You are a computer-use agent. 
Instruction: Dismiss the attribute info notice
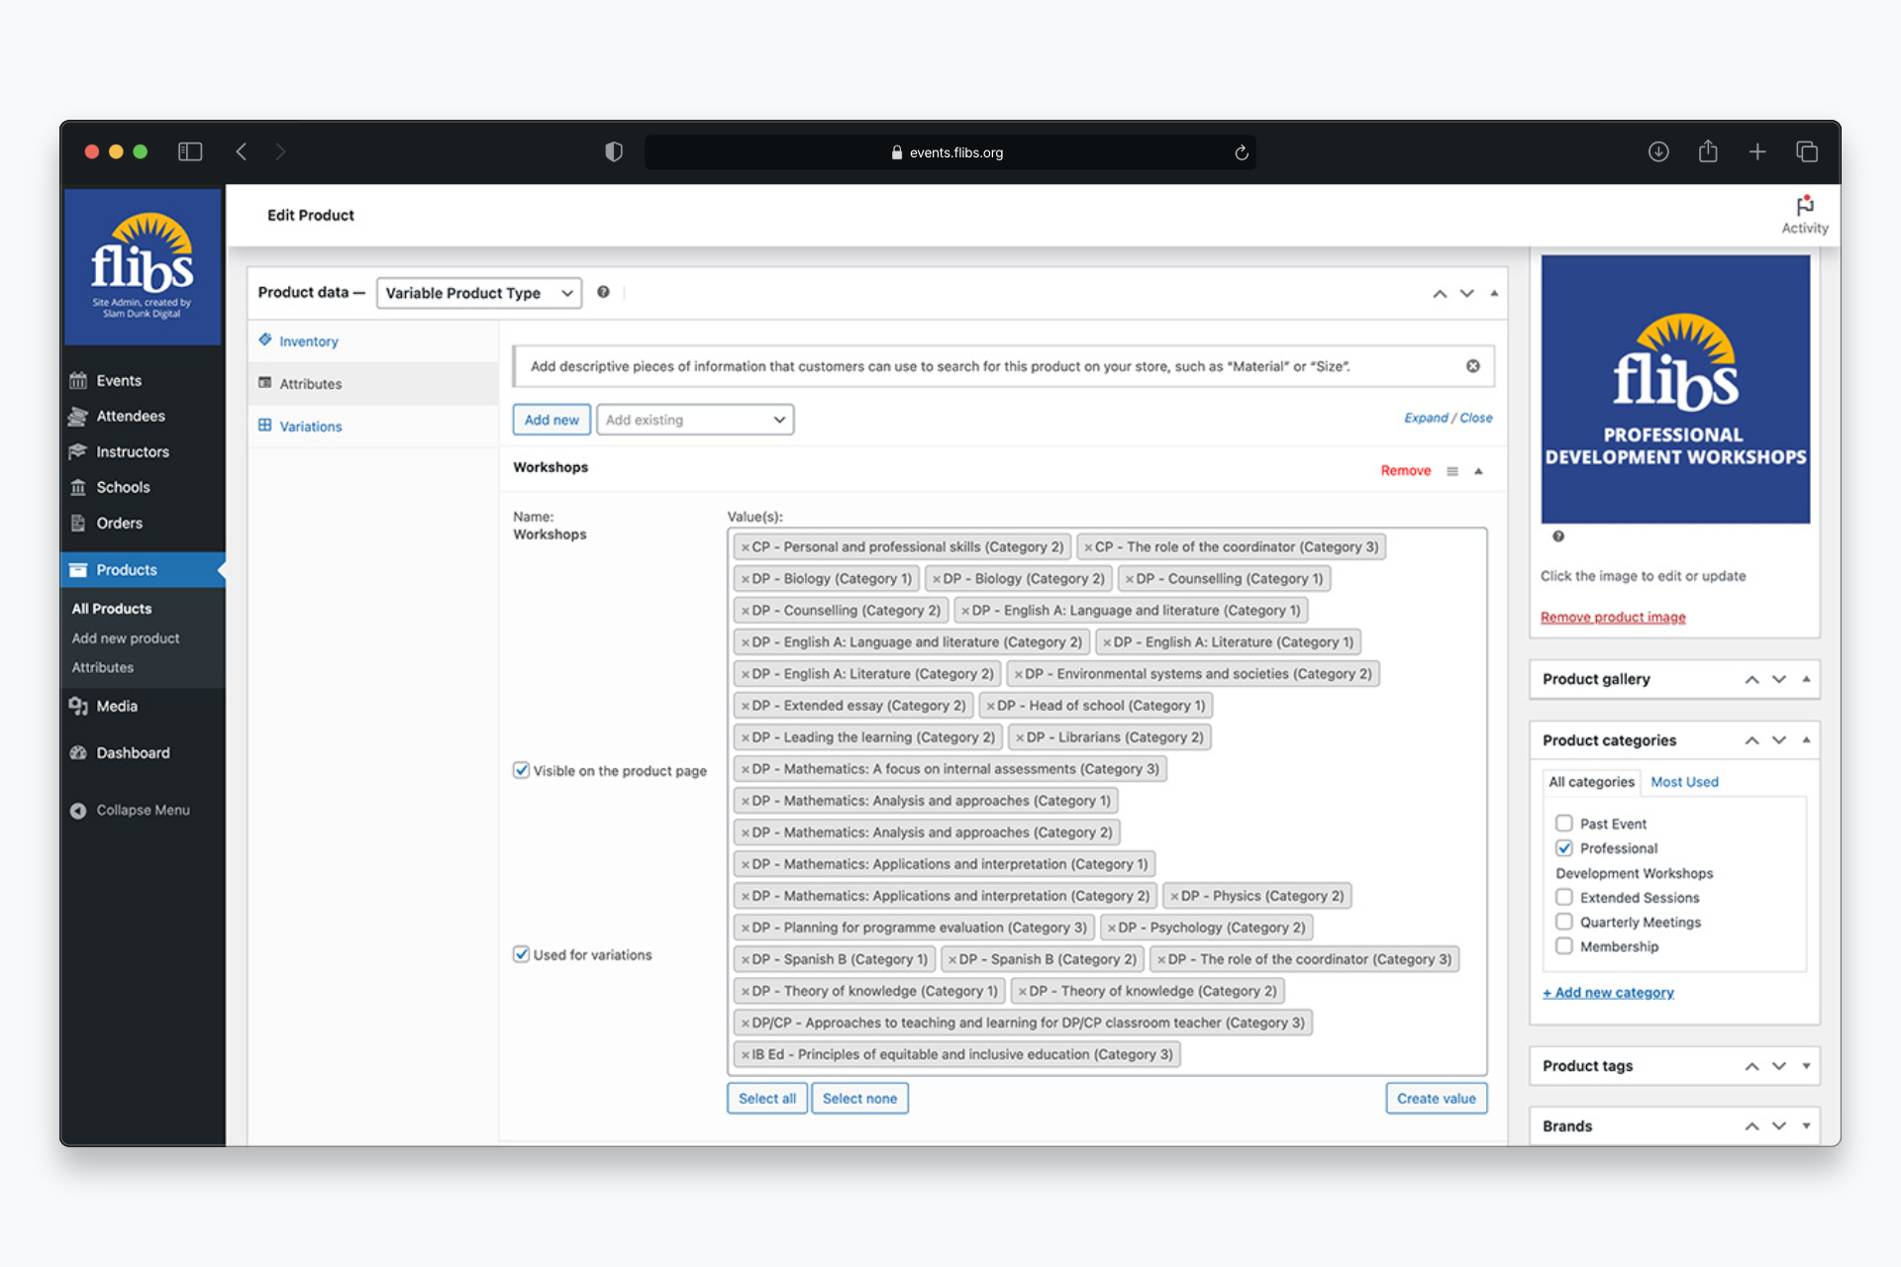pyautogui.click(x=1472, y=366)
